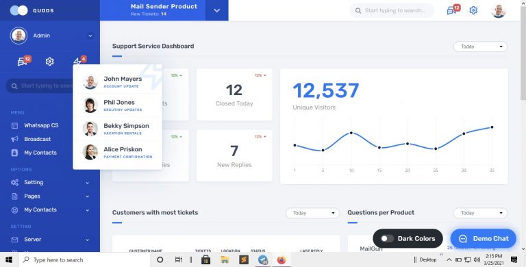Open Windows notification center icon

point(514,259)
